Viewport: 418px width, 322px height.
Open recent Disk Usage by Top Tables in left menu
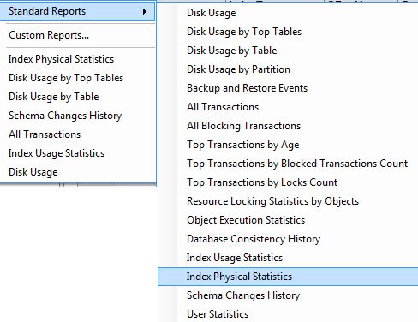point(66,78)
